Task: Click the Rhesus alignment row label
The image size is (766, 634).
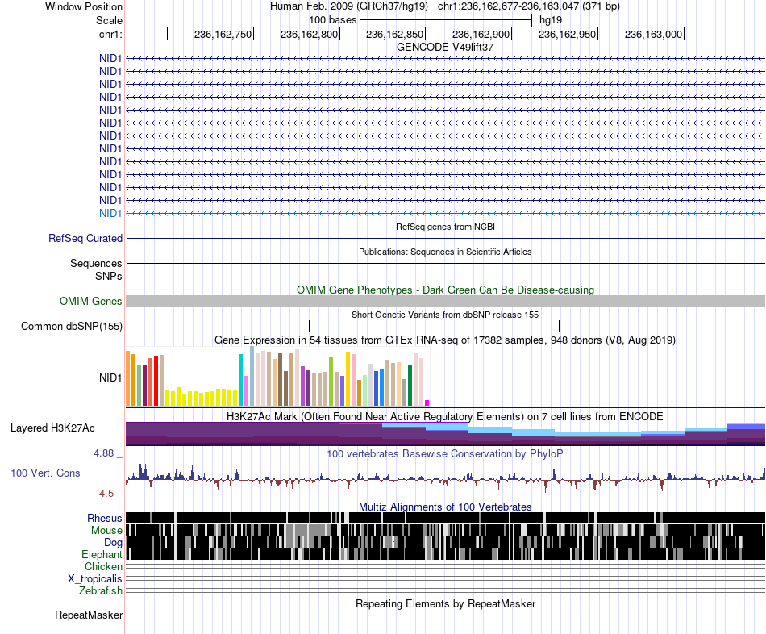Action: (x=105, y=518)
